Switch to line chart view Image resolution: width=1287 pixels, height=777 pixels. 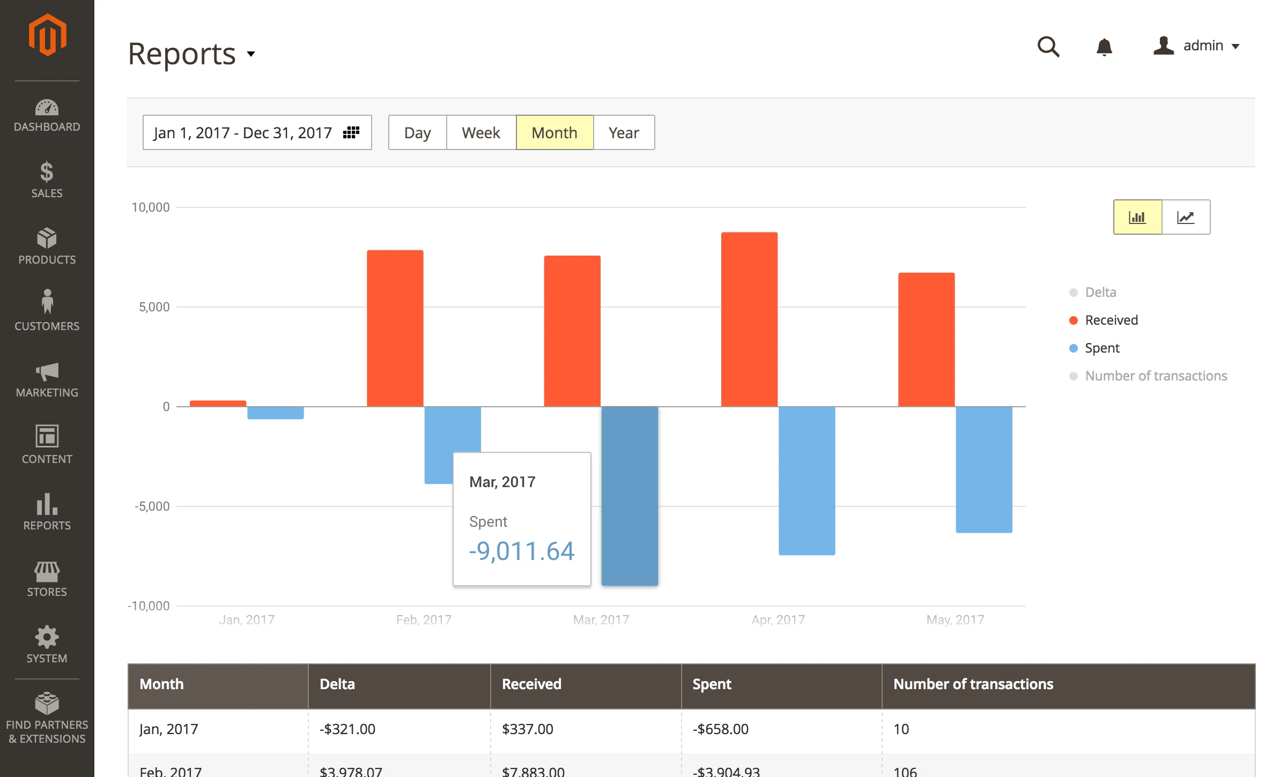(1186, 217)
